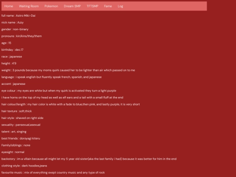Click the clothing style dark hoodies line
Screen dimensions: 236x177
pos(24,166)
